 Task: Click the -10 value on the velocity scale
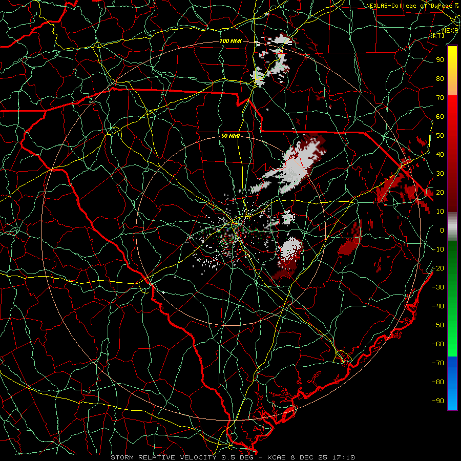tap(438, 249)
